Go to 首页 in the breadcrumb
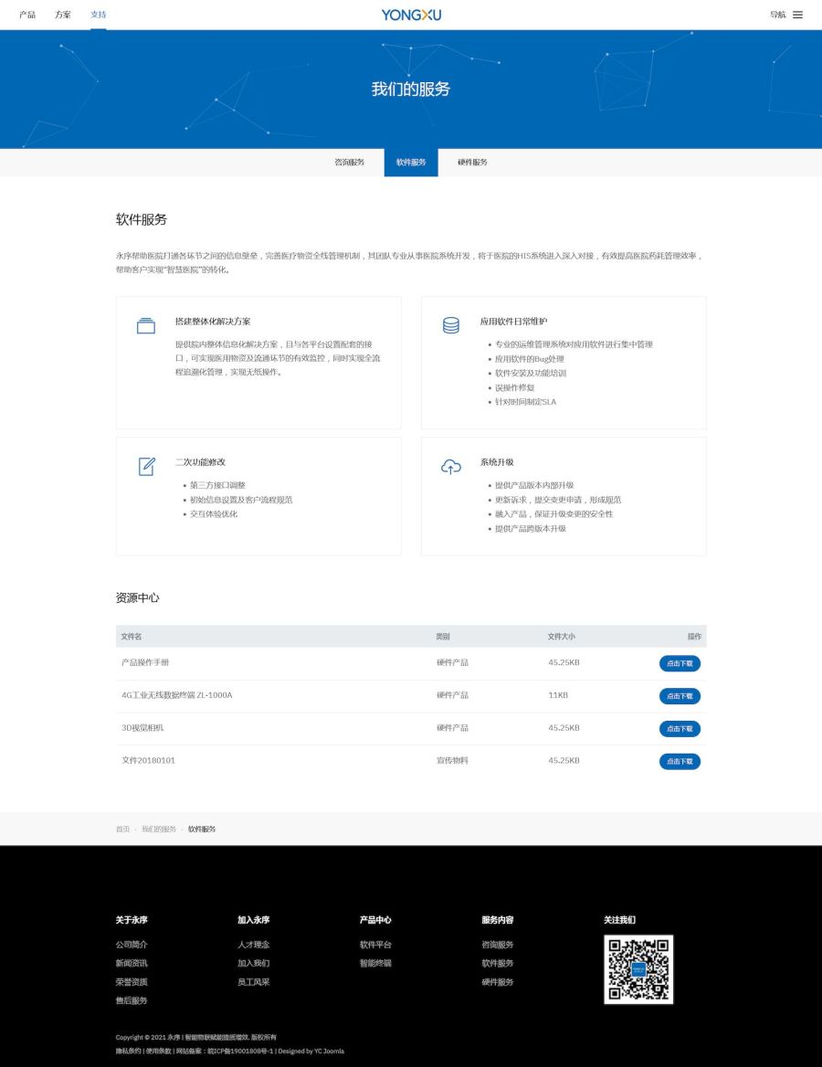 tap(122, 829)
